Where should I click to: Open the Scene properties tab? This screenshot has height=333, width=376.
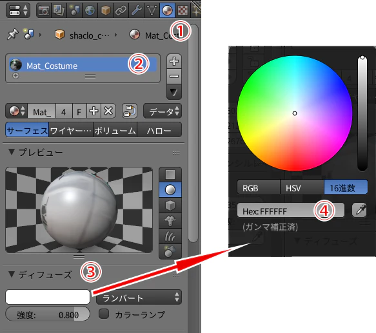pos(74,10)
